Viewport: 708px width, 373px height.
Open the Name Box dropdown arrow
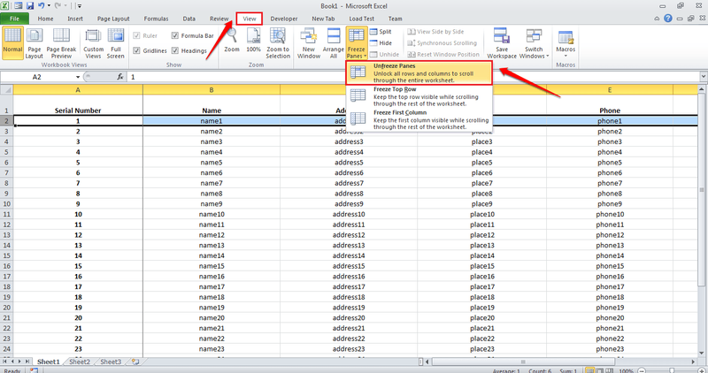[x=78, y=77]
